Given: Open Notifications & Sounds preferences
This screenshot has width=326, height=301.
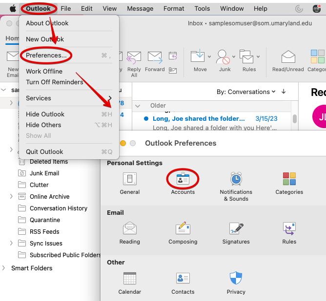Looking at the screenshot, I should [x=236, y=180].
